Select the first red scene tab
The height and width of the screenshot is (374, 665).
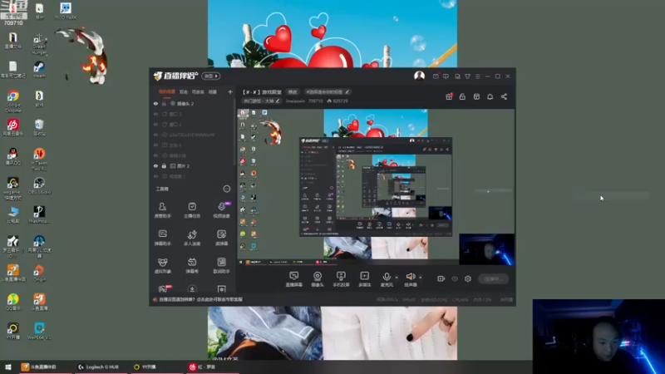[x=167, y=91]
